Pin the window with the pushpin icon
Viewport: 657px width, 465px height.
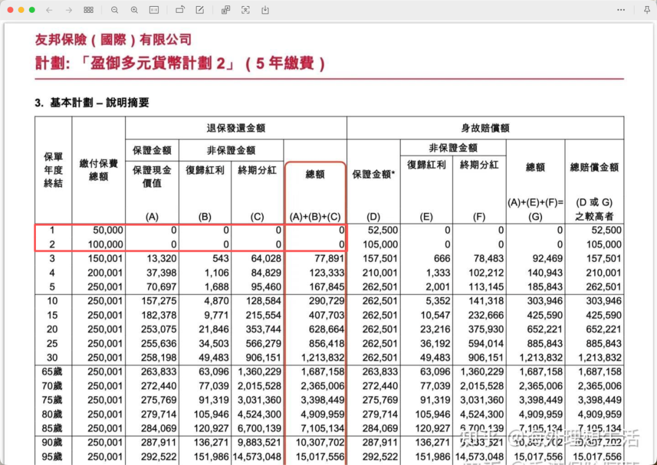647,10
